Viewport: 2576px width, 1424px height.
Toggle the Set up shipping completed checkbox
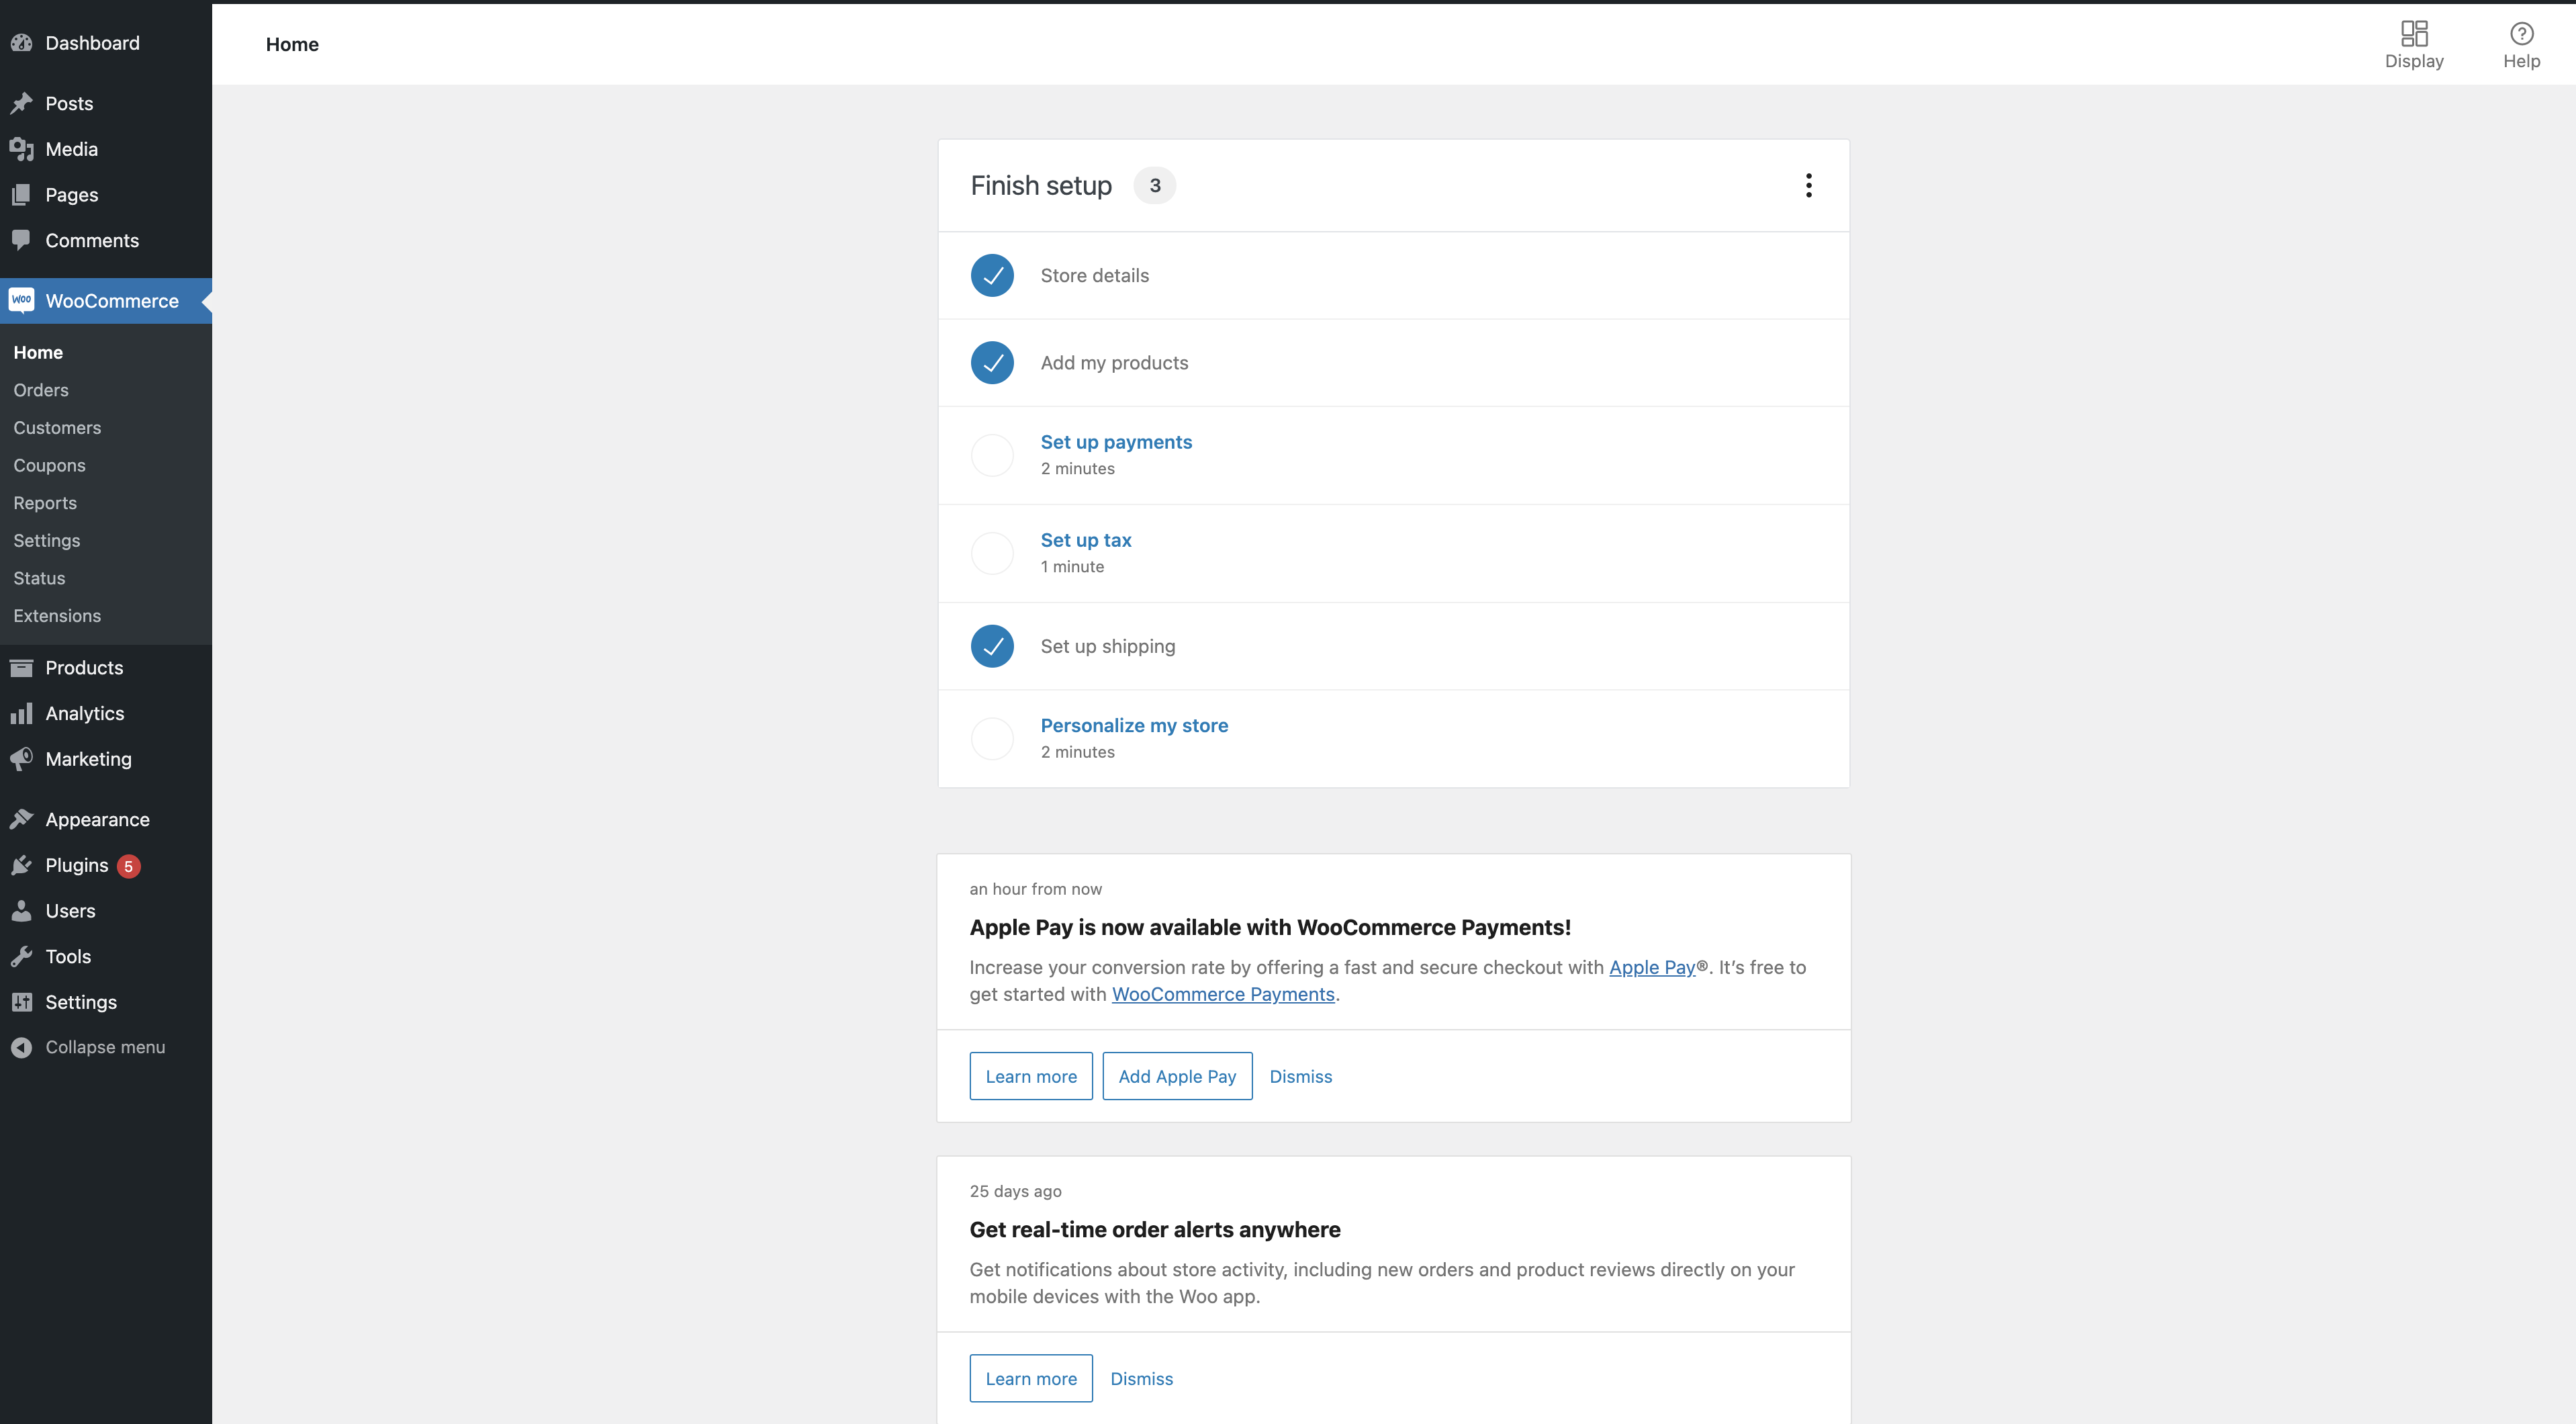click(992, 646)
